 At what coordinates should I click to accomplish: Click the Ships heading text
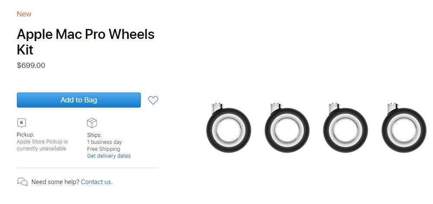[x=95, y=135]
